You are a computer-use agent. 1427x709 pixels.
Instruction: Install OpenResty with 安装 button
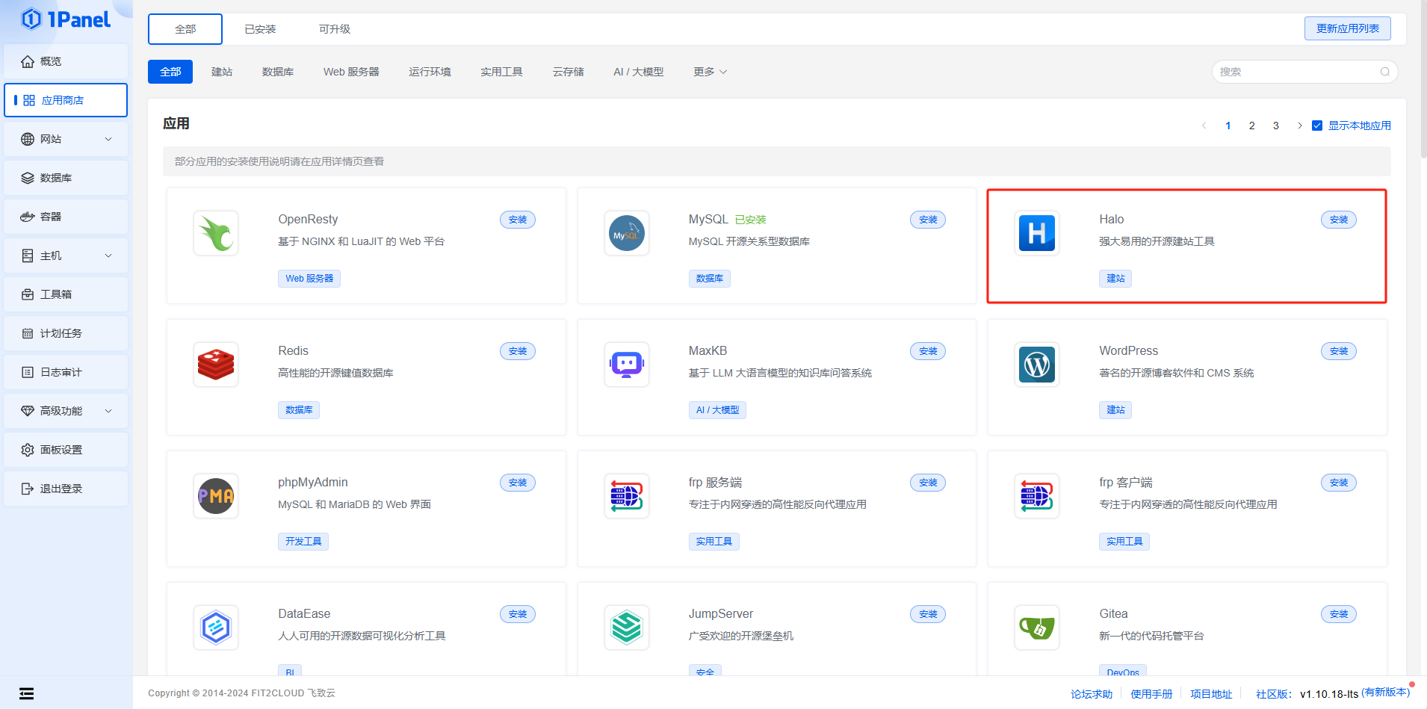(x=518, y=220)
